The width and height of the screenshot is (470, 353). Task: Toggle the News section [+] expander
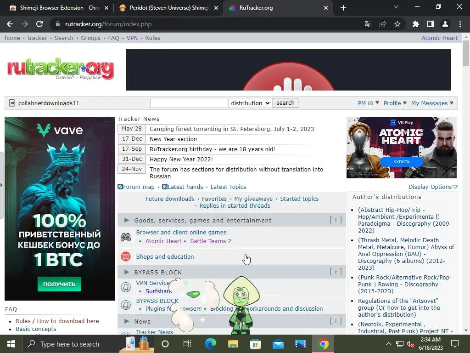click(336, 321)
